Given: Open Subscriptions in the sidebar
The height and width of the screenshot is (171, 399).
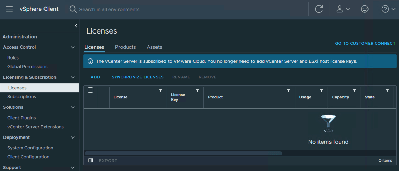Looking at the screenshot, I should coord(22,97).
